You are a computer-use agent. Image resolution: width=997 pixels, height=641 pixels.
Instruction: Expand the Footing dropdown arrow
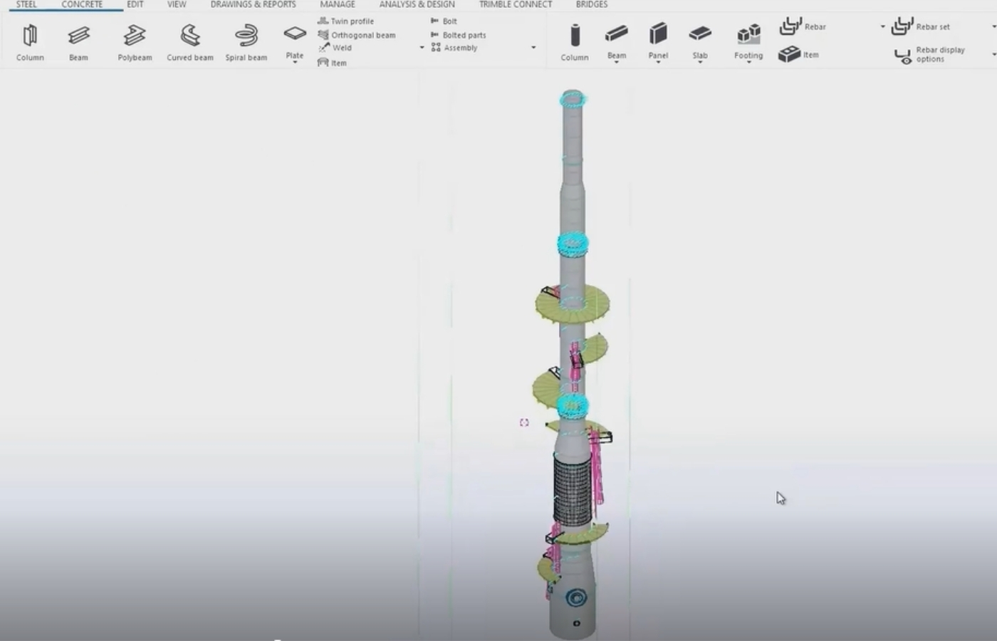tap(748, 63)
